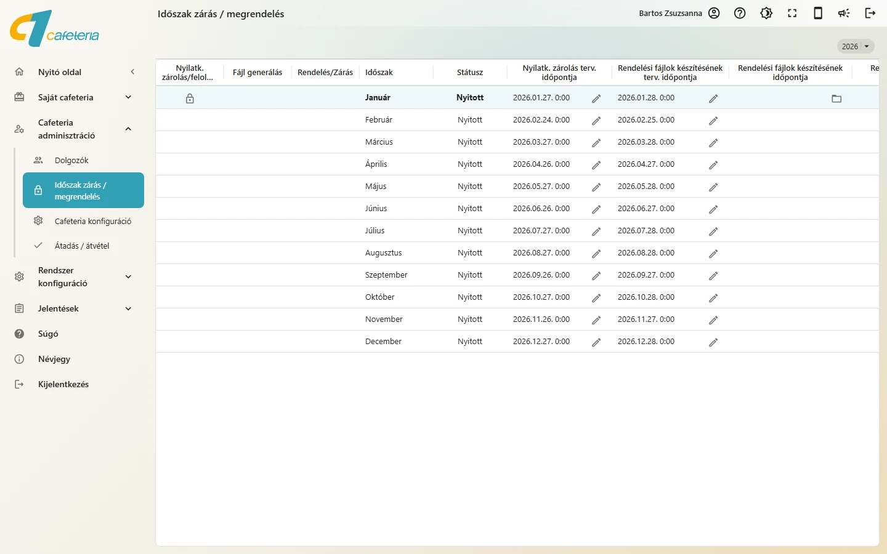Click the logout icon in top header
The image size is (887, 554).
(870, 13)
